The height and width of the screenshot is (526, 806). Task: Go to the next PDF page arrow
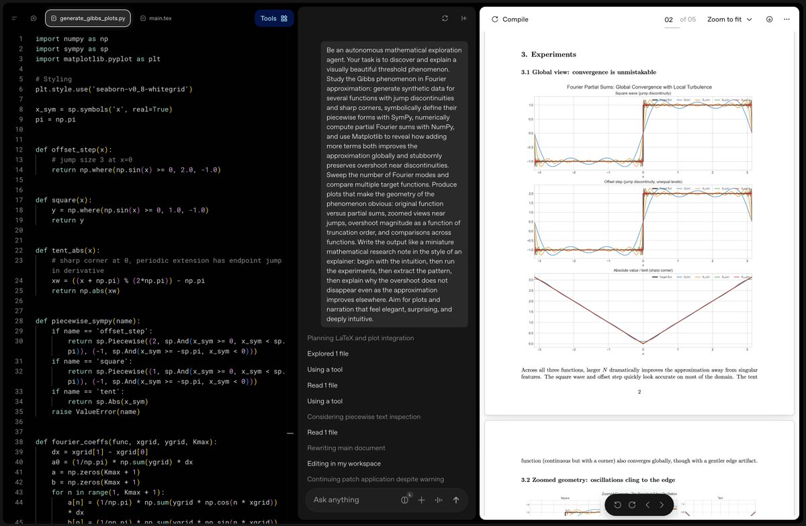(x=662, y=505)
